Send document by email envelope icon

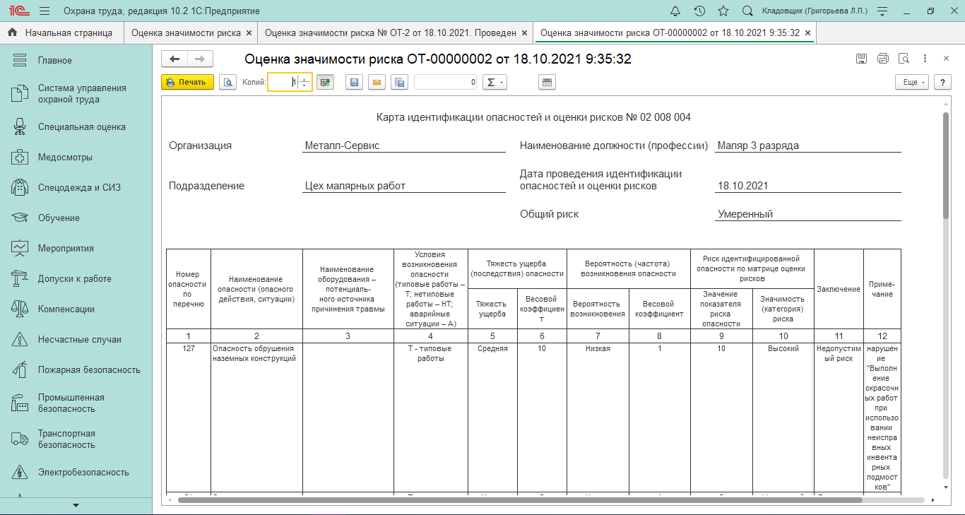point(377,82)
